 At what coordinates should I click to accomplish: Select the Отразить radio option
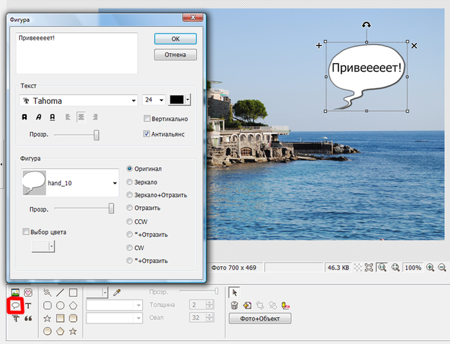[x=129, y=208]
